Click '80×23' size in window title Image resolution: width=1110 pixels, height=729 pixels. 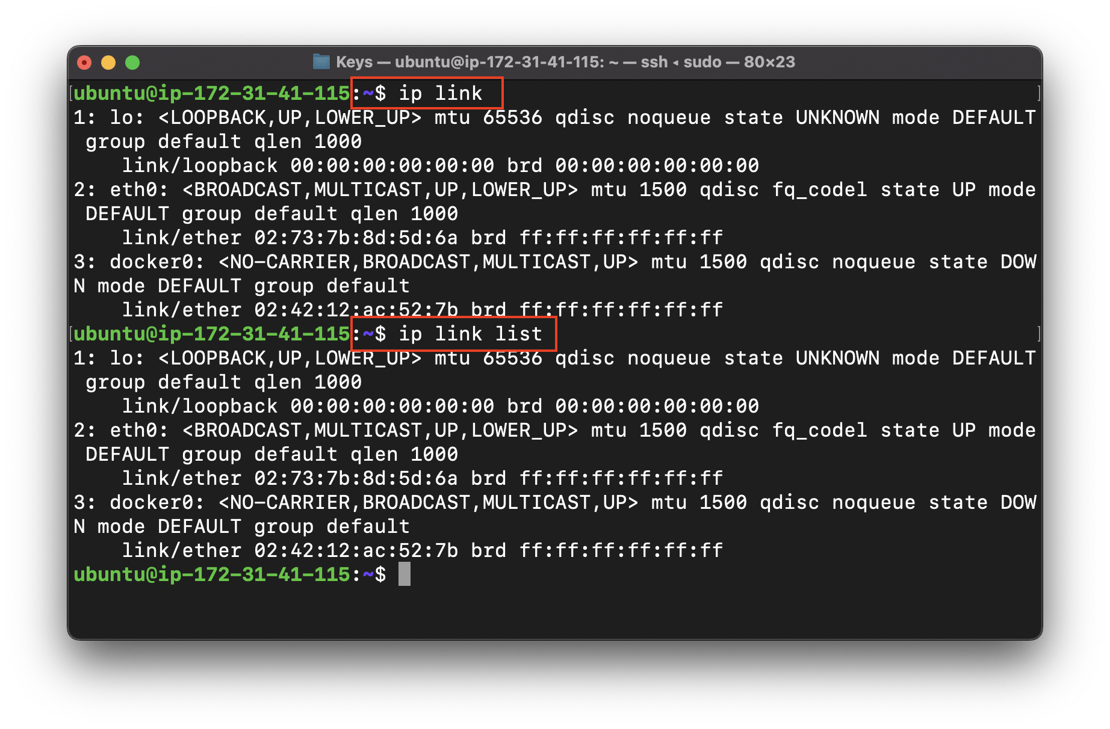point(769,62)
